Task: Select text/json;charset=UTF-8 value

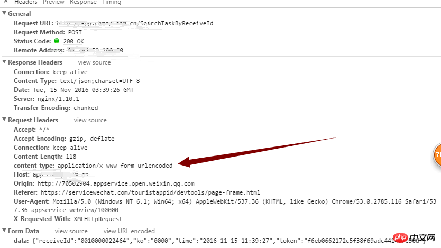Action: pos(99,81)
